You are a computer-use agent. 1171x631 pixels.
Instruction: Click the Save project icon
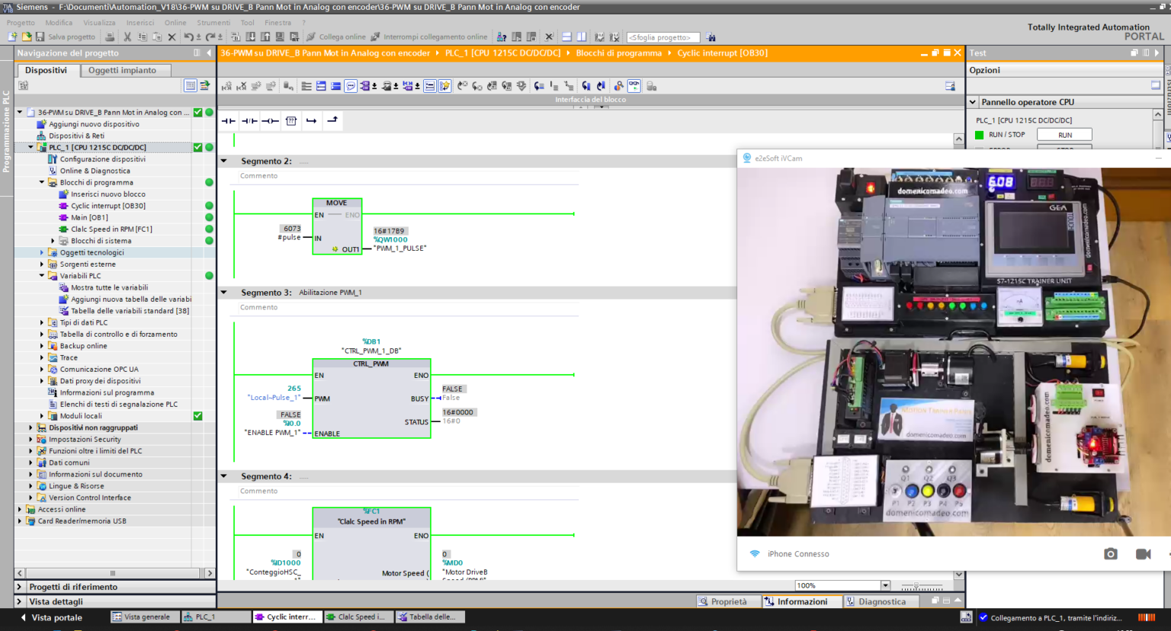(40, 37)
